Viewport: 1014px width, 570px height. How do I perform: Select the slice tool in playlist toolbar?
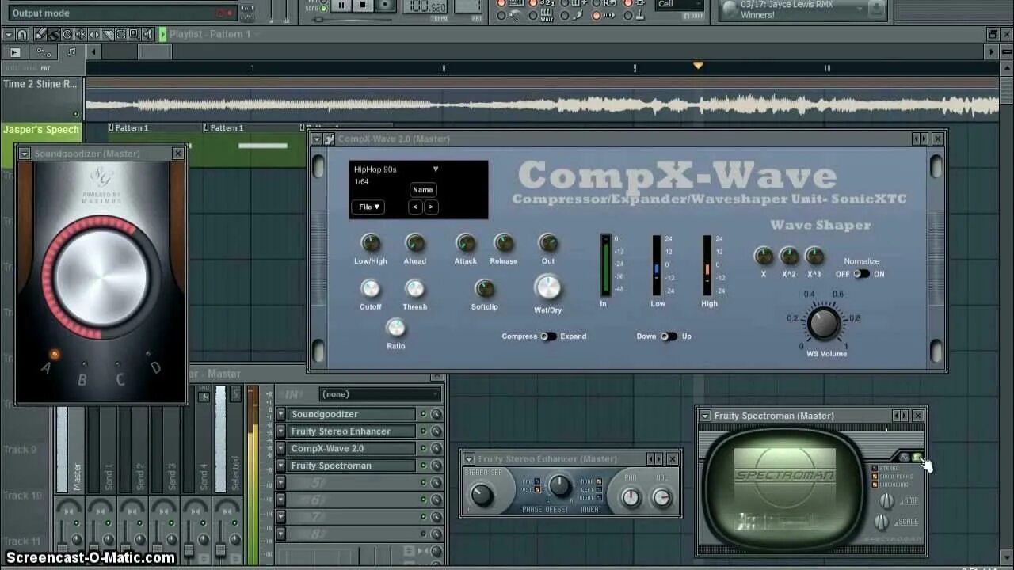point(108,34)
